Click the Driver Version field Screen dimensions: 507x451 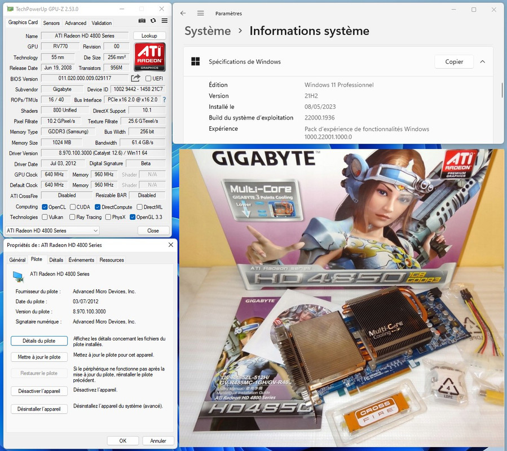coord(103,153)
